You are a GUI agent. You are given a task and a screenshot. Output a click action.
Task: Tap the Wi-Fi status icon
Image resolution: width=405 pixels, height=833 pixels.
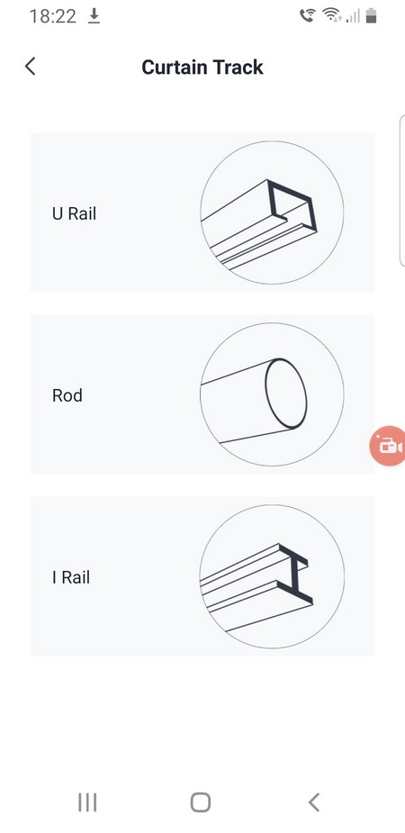332,16
